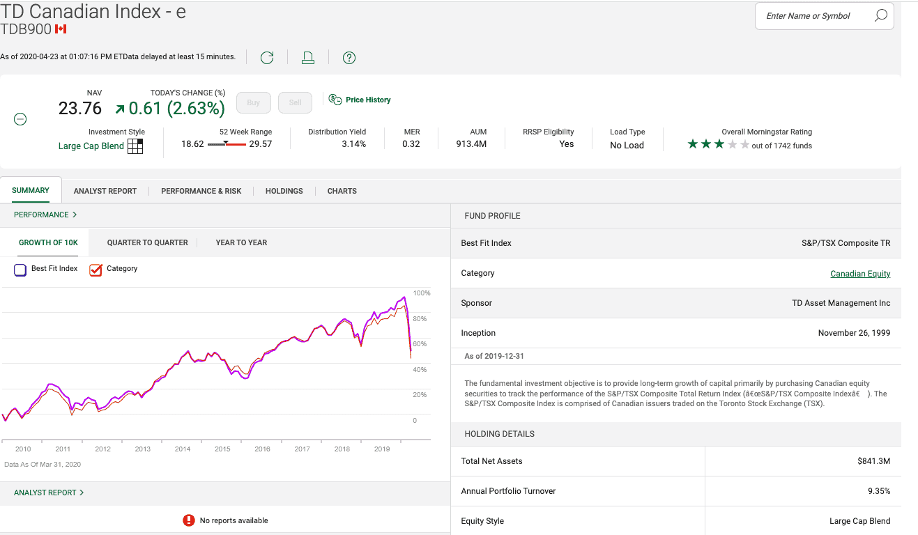Screen dimensions: 918x535
Task: Click the MER value 0.32
Action: click(411, 144)
